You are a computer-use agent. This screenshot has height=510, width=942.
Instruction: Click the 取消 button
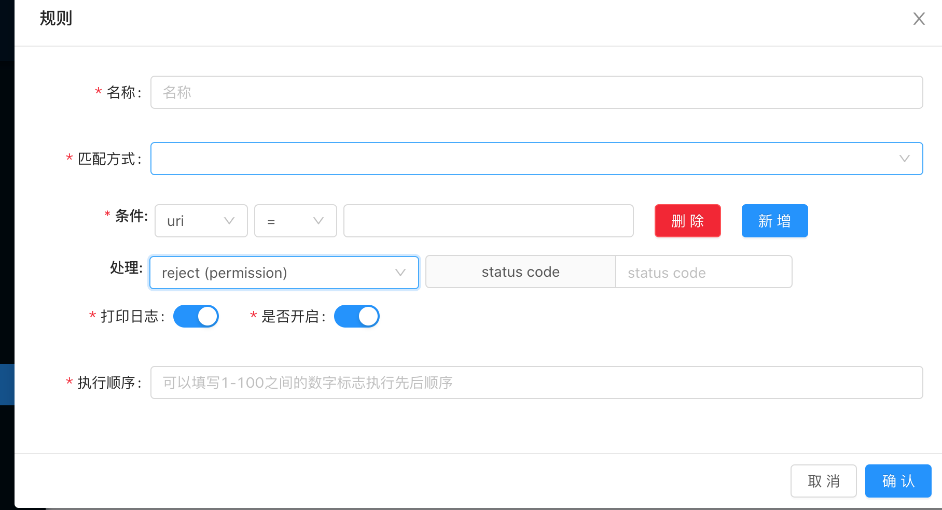(824, 481)
